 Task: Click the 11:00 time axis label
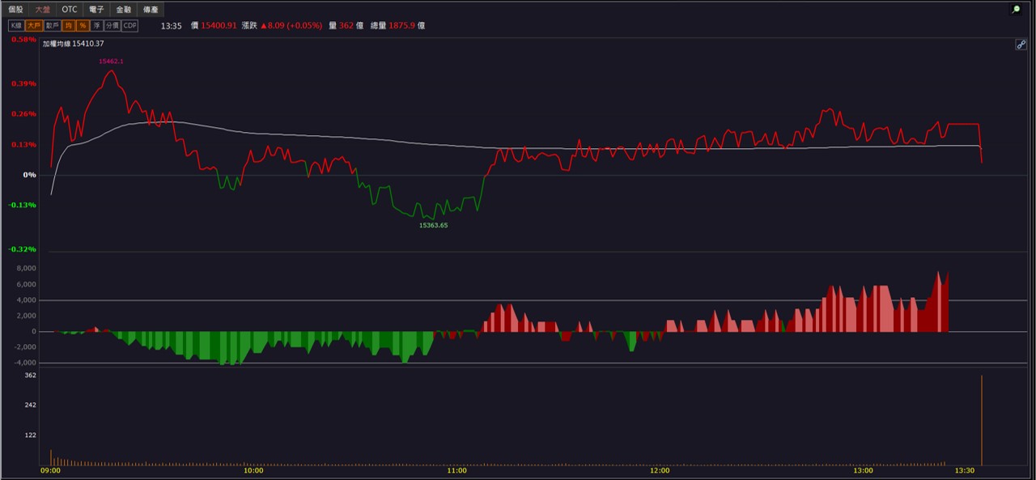click(x=456, y=470)
